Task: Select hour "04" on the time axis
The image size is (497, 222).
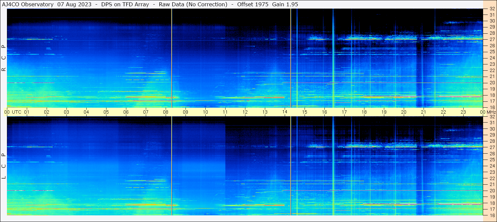Action: [86, 112]
